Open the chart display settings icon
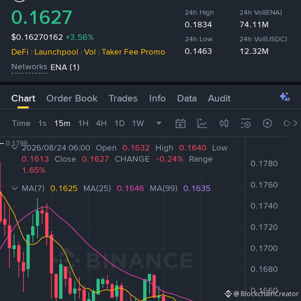 click(246, 123)
